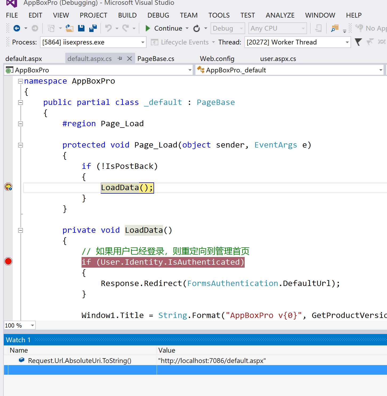Collapse the _default class block

pos(20,103)
